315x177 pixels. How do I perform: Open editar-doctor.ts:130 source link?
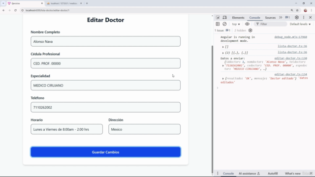coord(291,58)
